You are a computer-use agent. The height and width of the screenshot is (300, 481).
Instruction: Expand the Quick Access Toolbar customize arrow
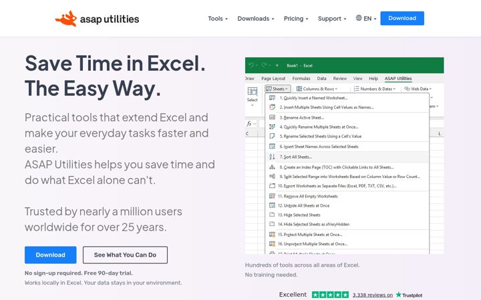click(277, 65)
